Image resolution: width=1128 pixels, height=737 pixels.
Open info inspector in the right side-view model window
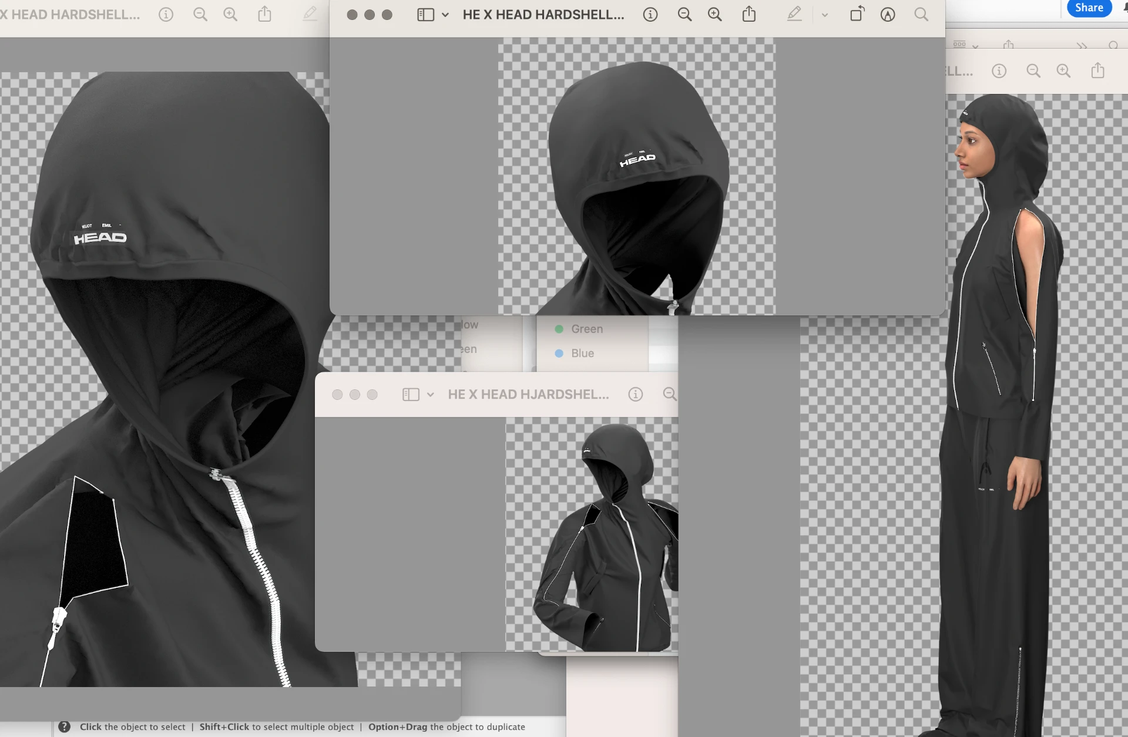tap(999, 71)
